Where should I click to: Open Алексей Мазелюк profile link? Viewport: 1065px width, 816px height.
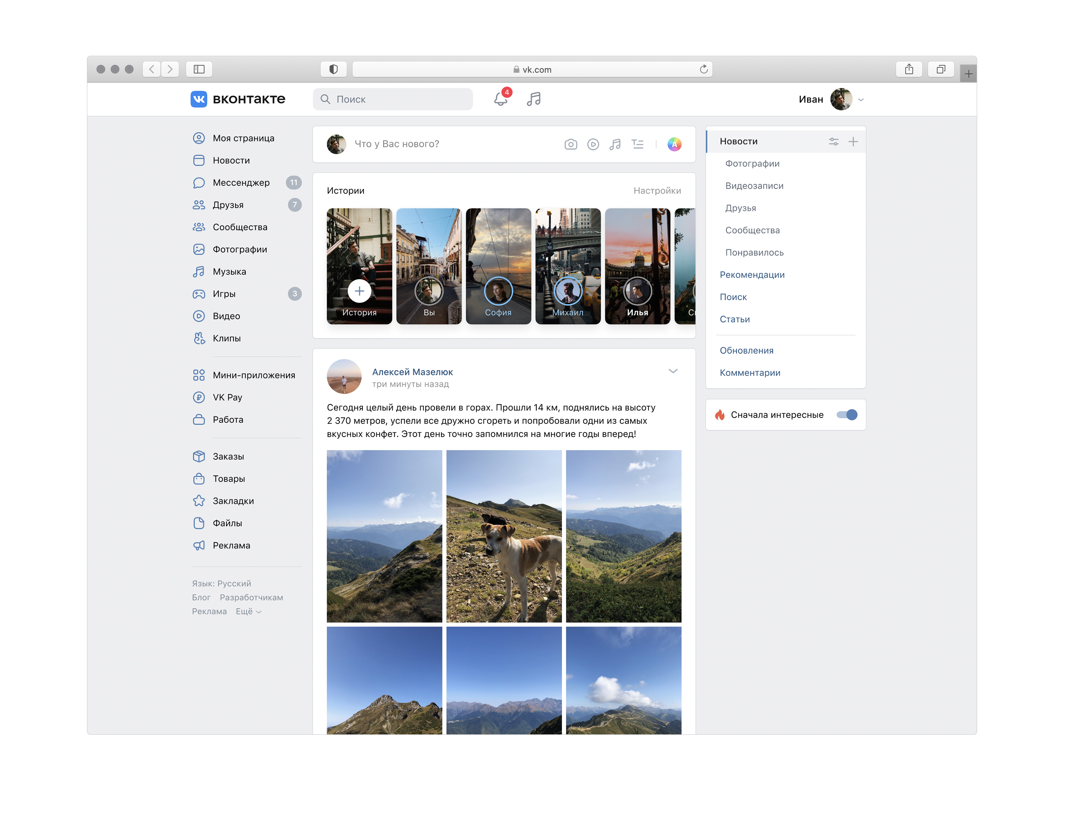click(412, 371)
